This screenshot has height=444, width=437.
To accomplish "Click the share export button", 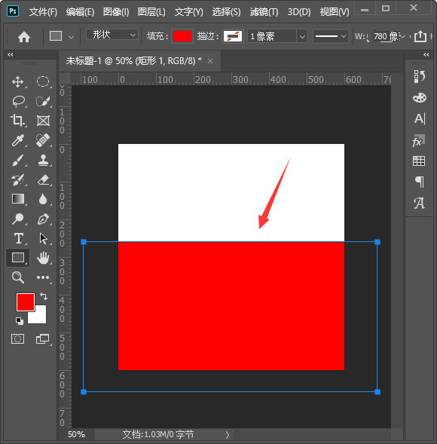I will (420, 36).
